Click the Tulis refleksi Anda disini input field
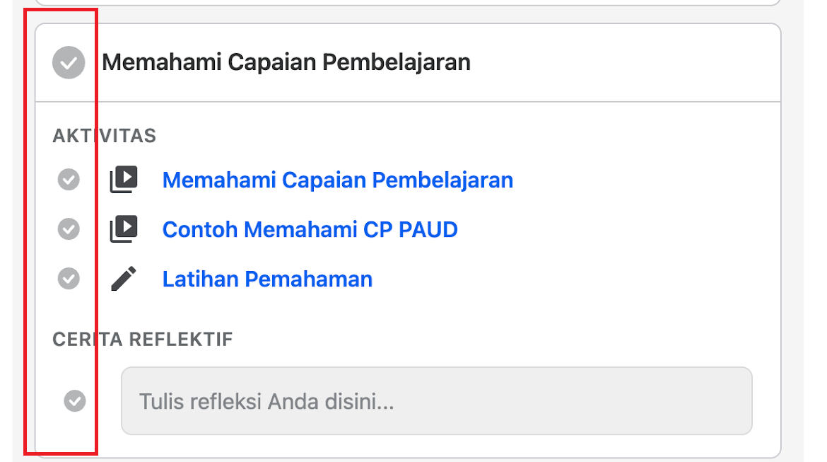The height and width of the screenshot is (462, 827). click(437, 401)
